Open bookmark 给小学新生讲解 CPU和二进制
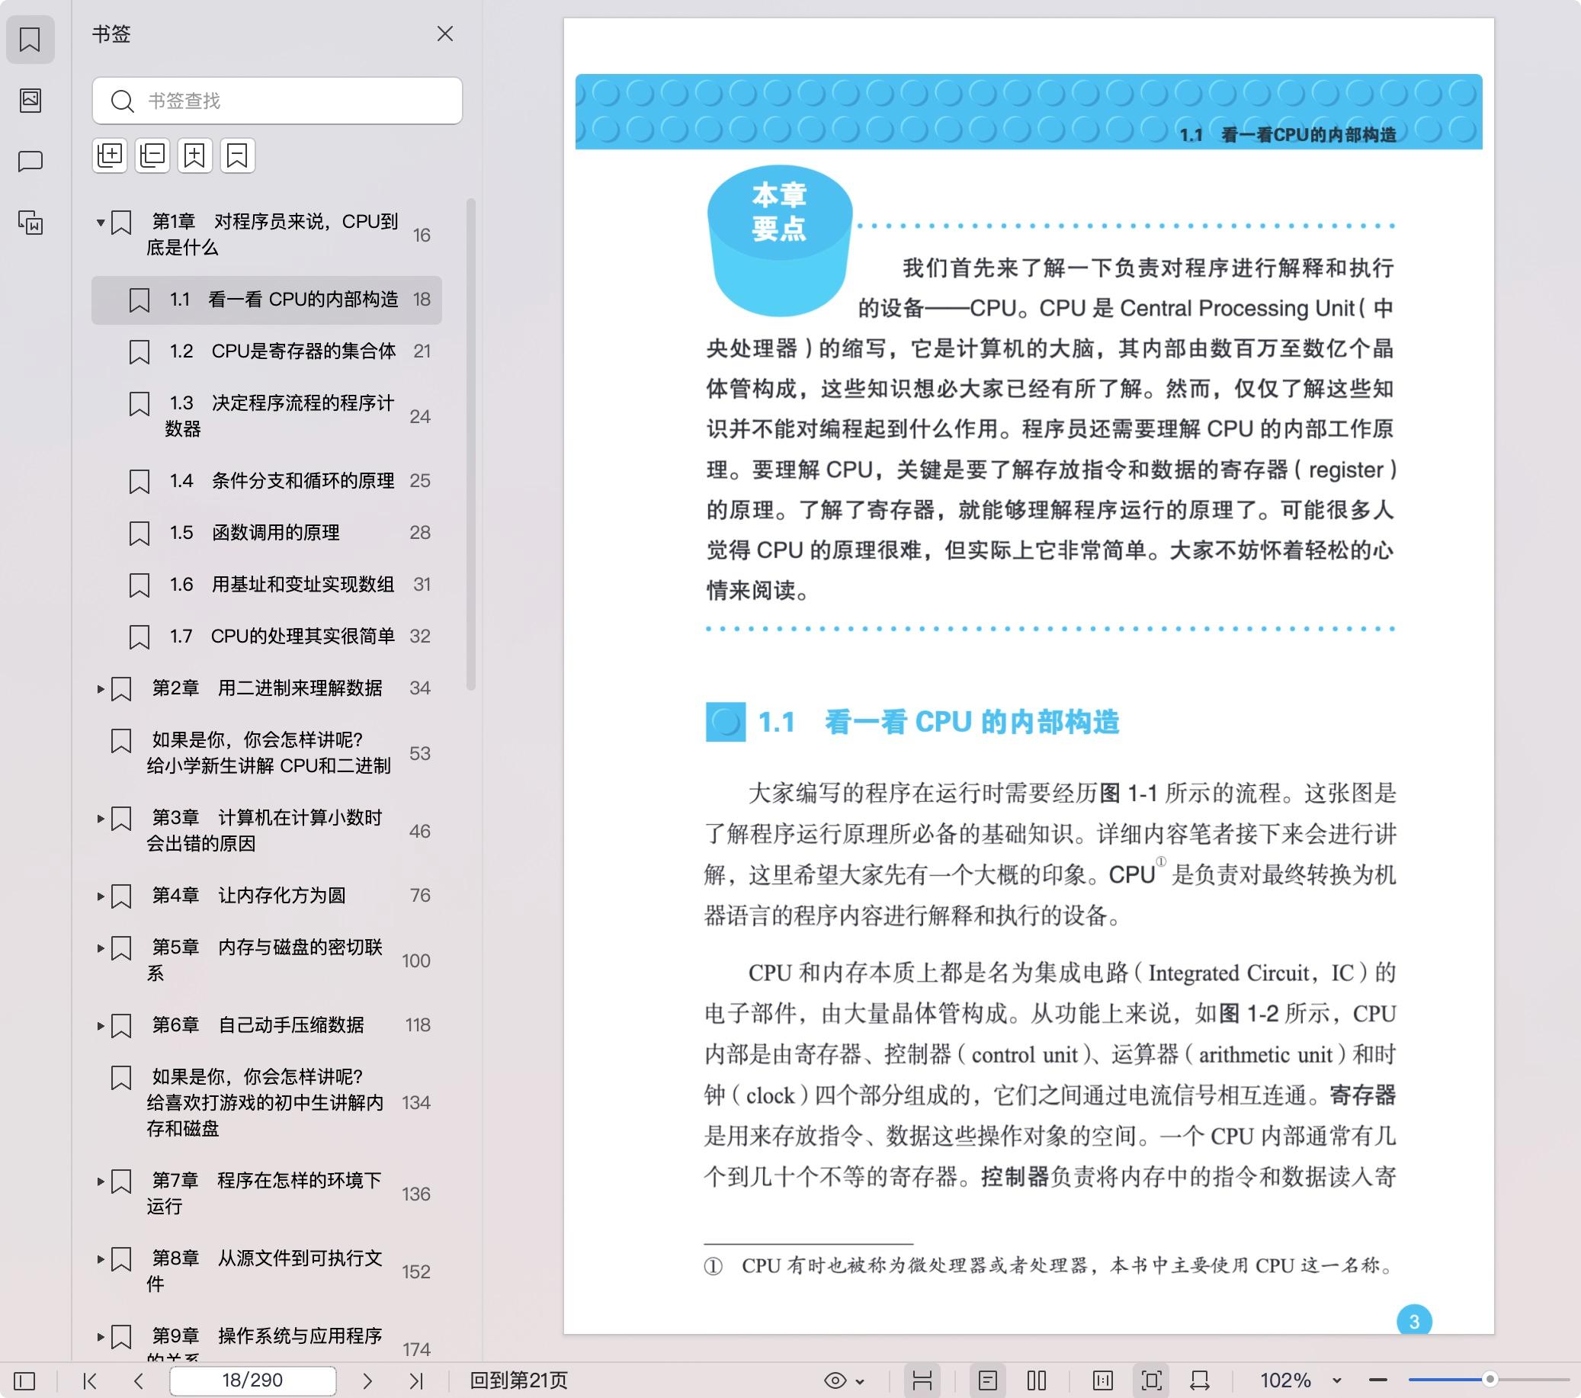 coord(267,754)
